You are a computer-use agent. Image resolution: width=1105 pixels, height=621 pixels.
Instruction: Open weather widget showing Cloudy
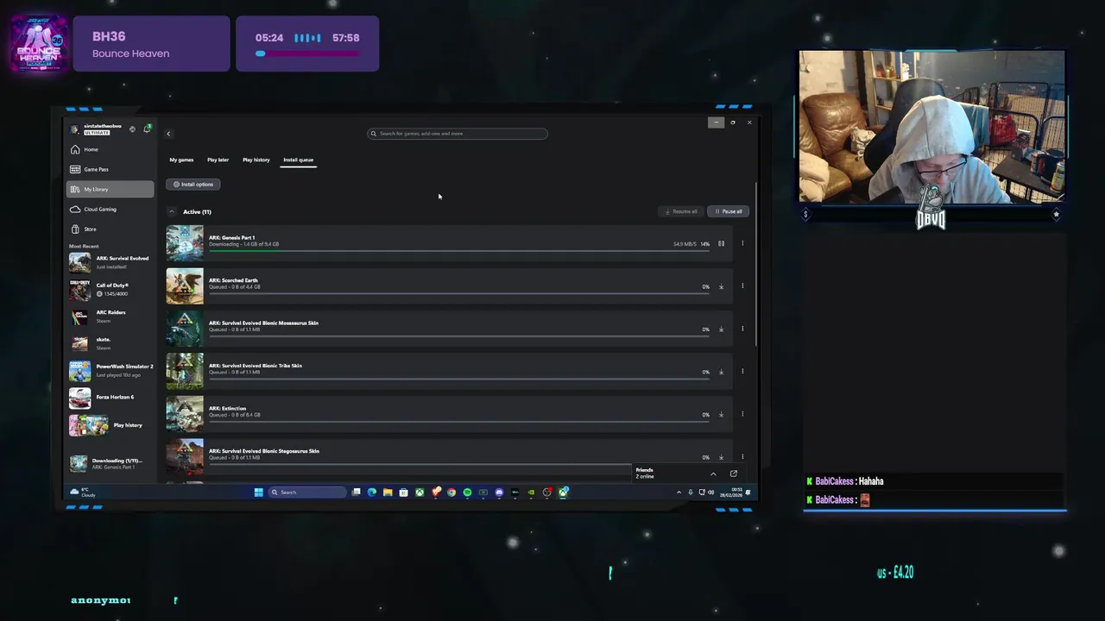(83, 492)
